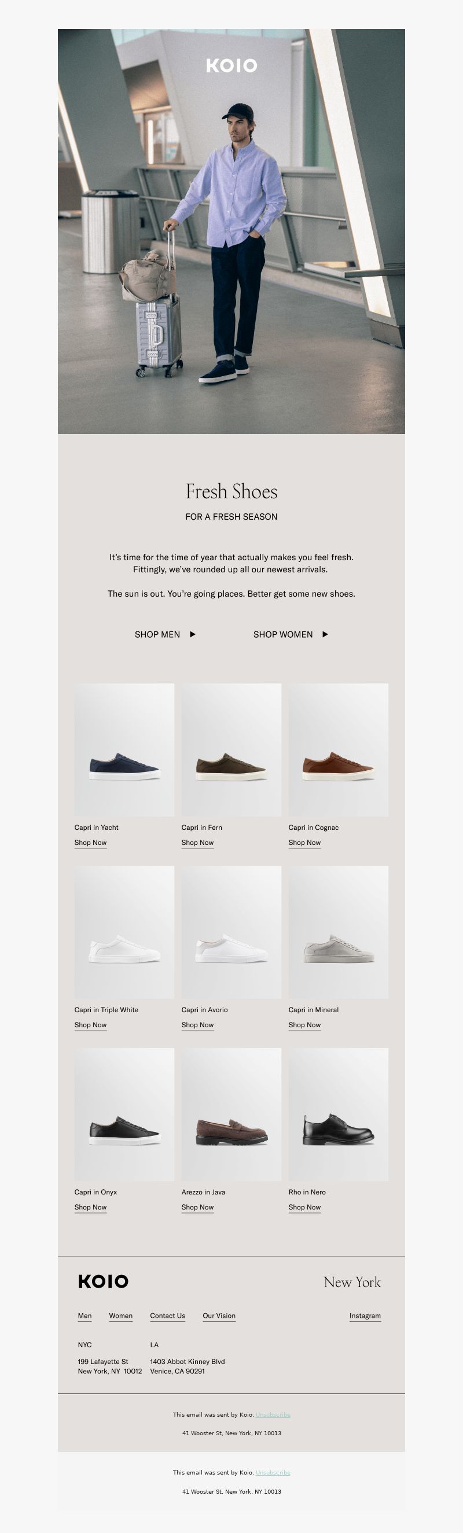The image size is (463, 1533).
Task: Click Shop Now under Capri in Mineral
Action: [304, 1025]
